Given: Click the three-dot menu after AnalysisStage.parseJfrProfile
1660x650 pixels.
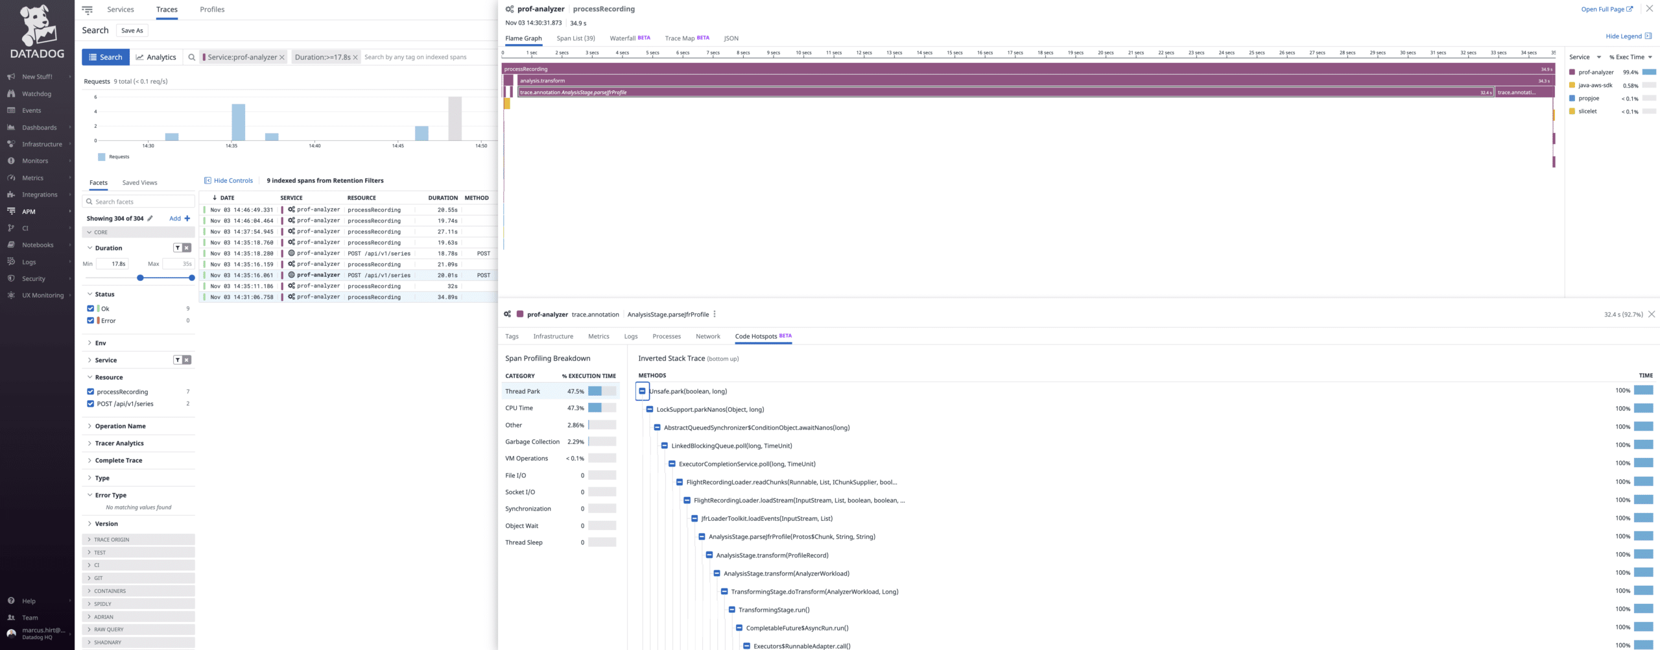Looking at the screenshot, I should click(x=715, y=315).
